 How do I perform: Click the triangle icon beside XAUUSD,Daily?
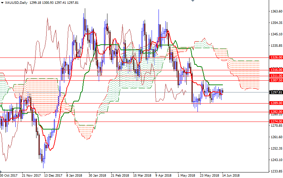pos(2,2)
